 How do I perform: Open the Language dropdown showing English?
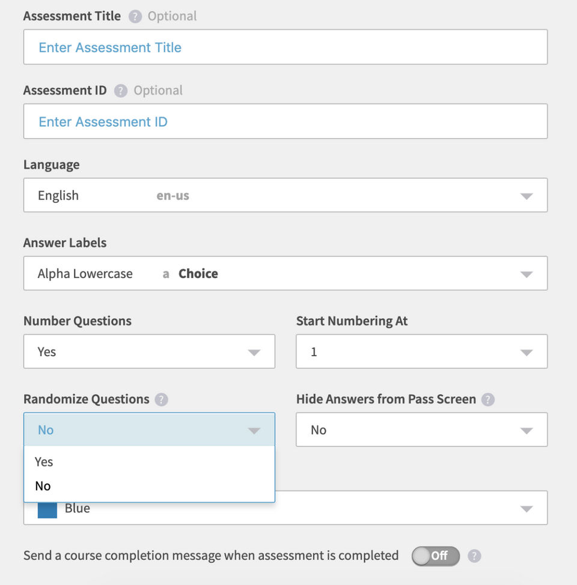pos(285,195)
